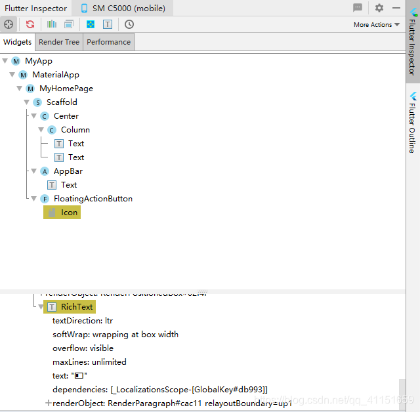Collapse the Column node arrow
Viewport: 420px width, 412px height.
pos(41,129)
